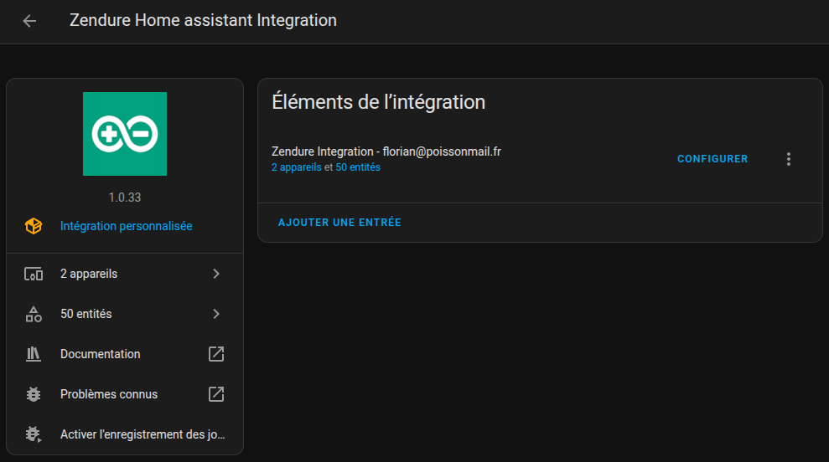The height and width of the screenshot is (462, 829).
Task: Open the 2 appareils sidebar row
Action: click(x=125, y=274)
